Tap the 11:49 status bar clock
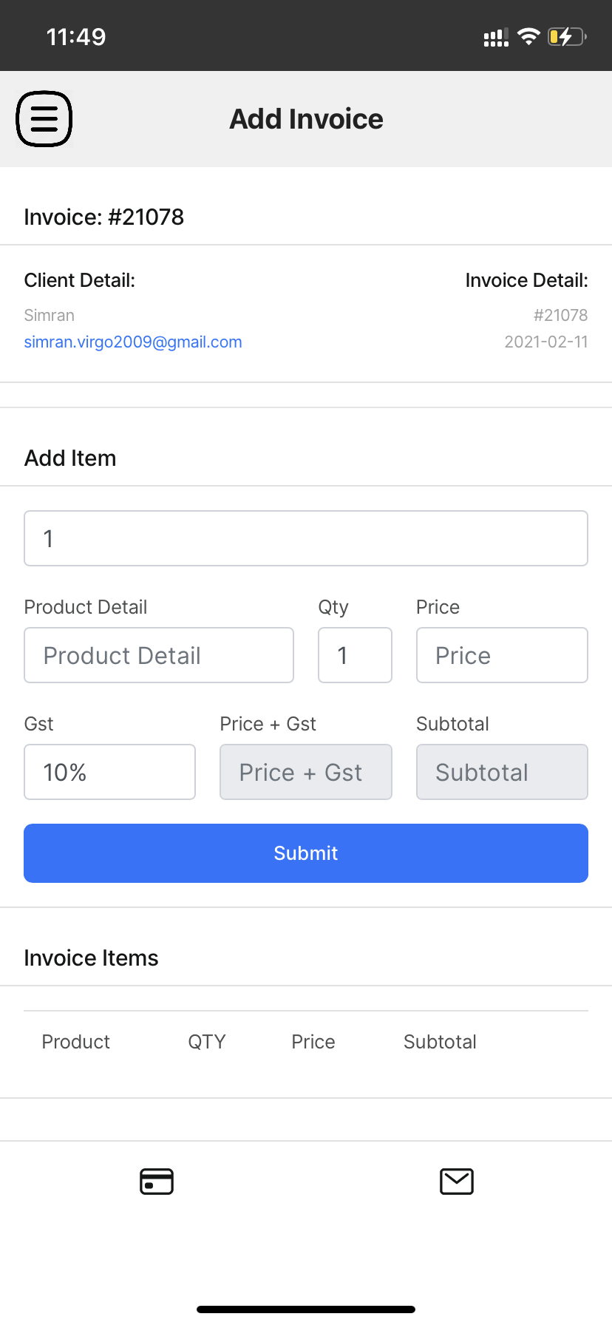The width and height of the screenshot is (612, 1325). click(x=76, y=36)
